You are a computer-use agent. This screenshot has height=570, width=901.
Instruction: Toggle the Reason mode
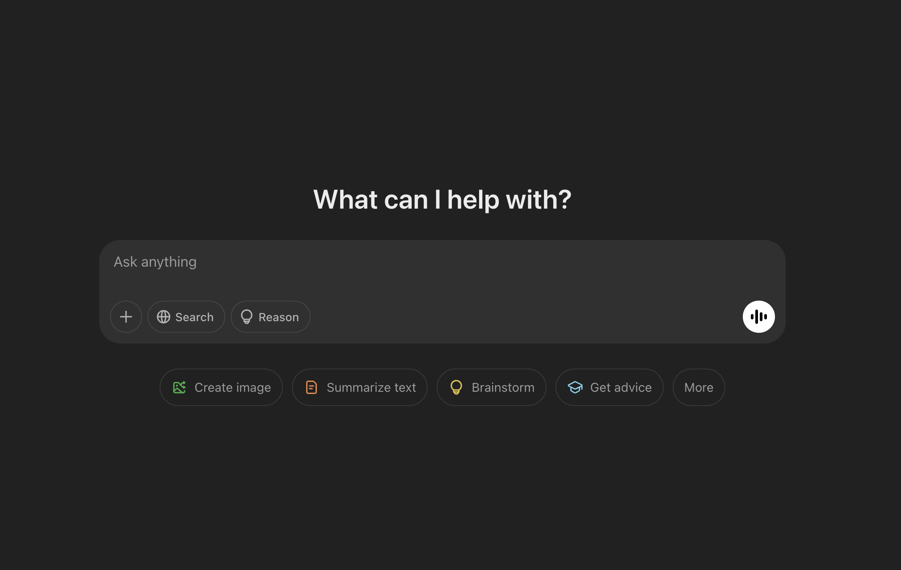270,317
